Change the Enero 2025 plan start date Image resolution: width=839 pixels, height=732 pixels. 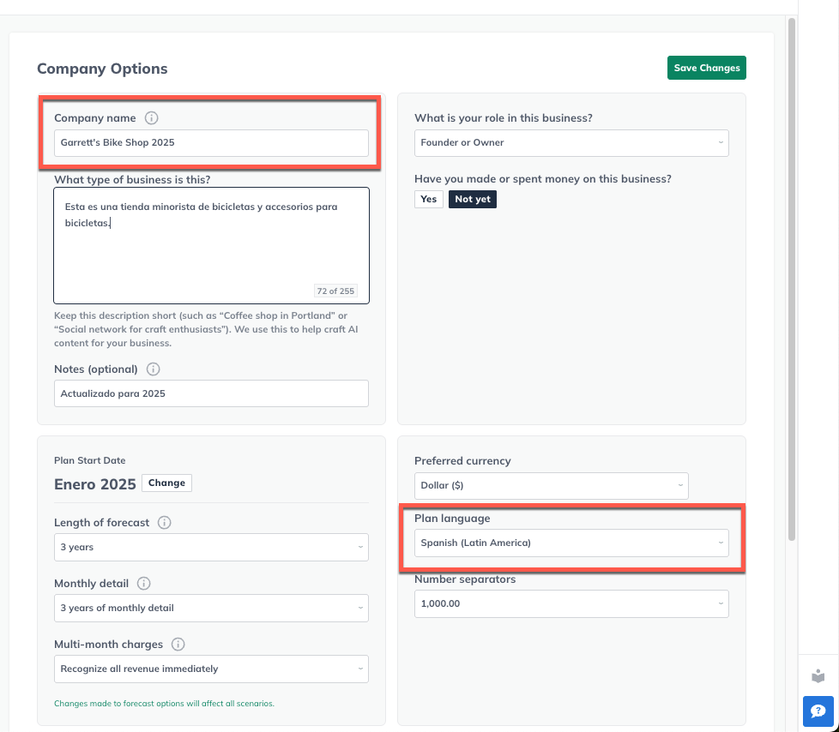[166, 483]
